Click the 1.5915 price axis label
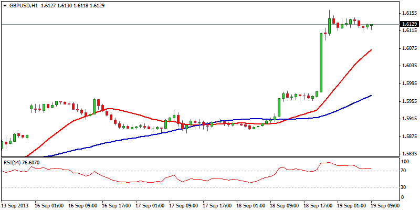 coord(408,119)
